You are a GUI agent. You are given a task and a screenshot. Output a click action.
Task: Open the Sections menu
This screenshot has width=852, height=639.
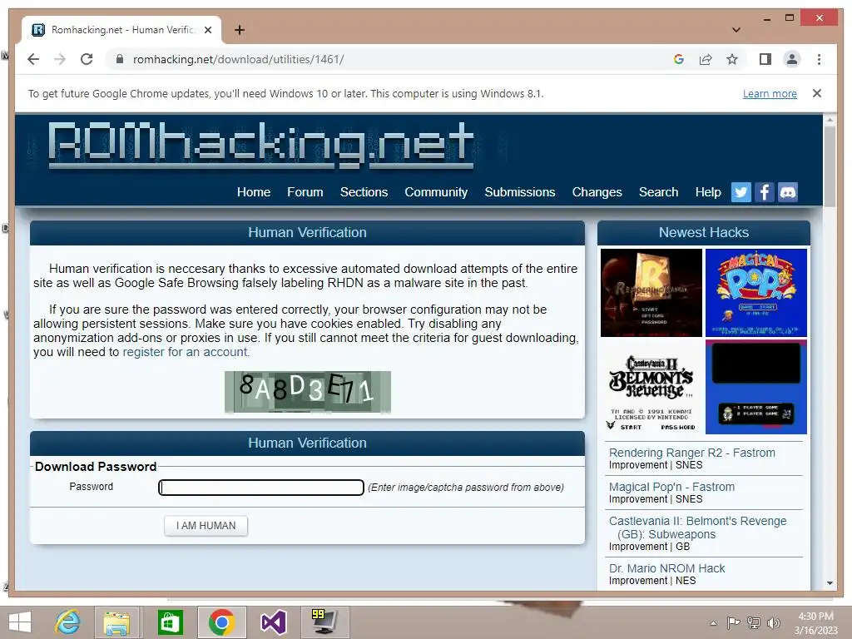tap(364, 192)
